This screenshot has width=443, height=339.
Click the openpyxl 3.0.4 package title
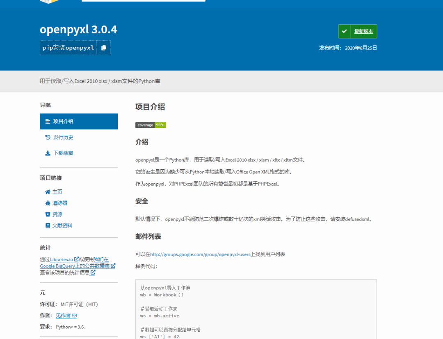(78, 30)
